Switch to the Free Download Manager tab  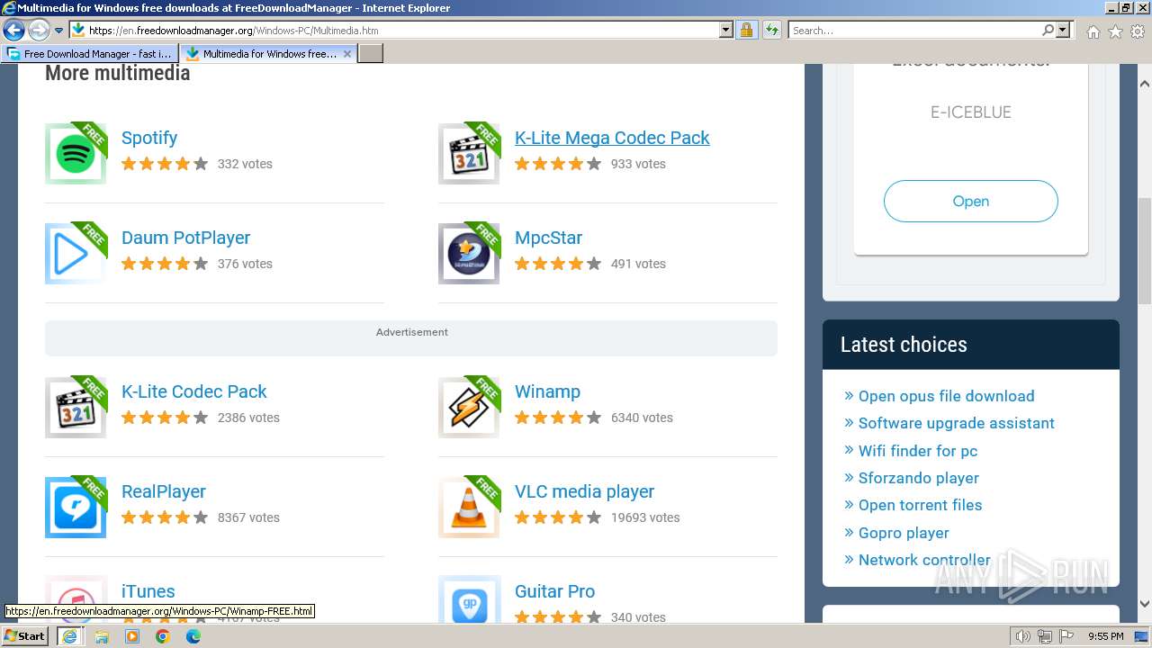tap(89, 54)
